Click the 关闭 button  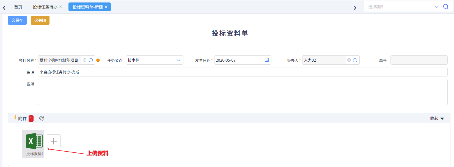coord(40,20)
